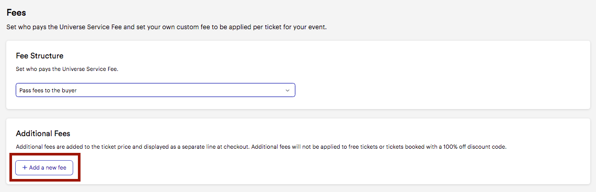Click the Add a new fee button
The image size is (596, 192).
pyautogui.click(x=44, y=167)
